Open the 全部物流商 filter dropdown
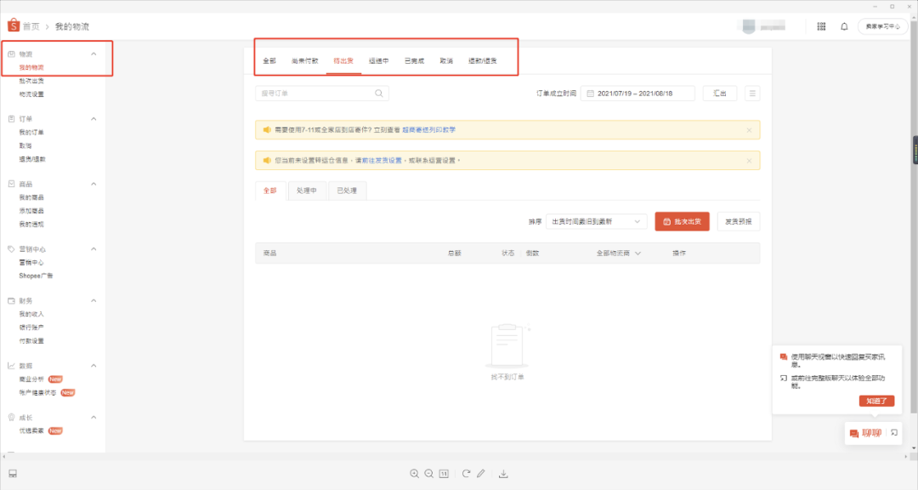This screenshot has width=918, height=490. coord(614,253)
